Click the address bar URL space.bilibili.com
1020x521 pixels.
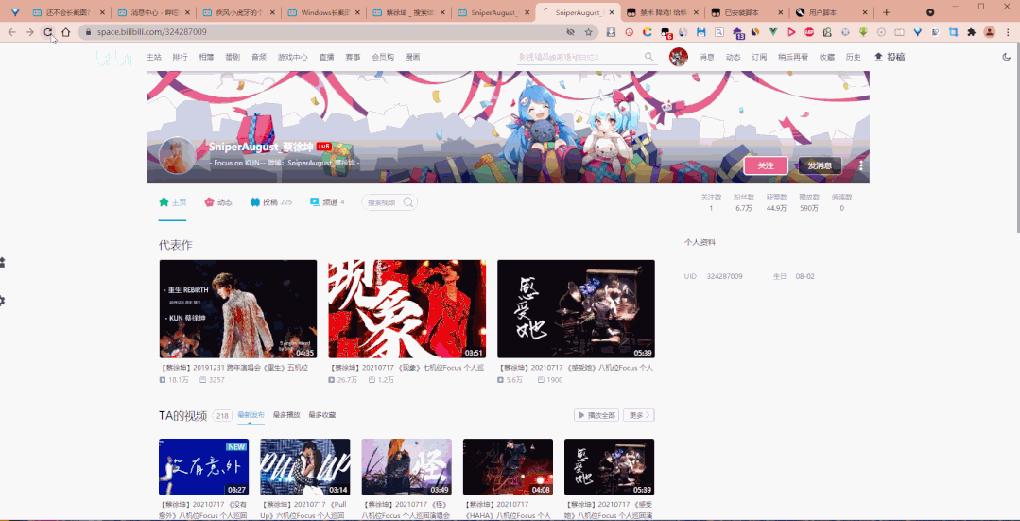pyautogui.click(x=152, y=32)
